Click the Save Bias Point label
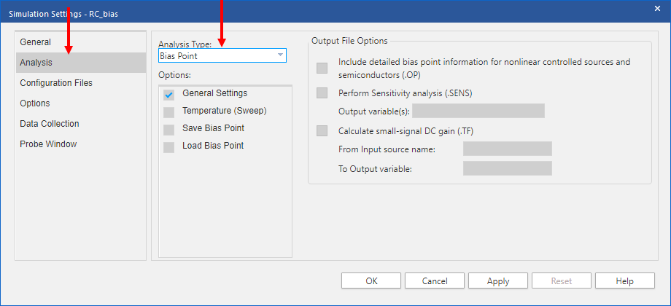Screen dimensions: 671x306 (x=213, y=127)
